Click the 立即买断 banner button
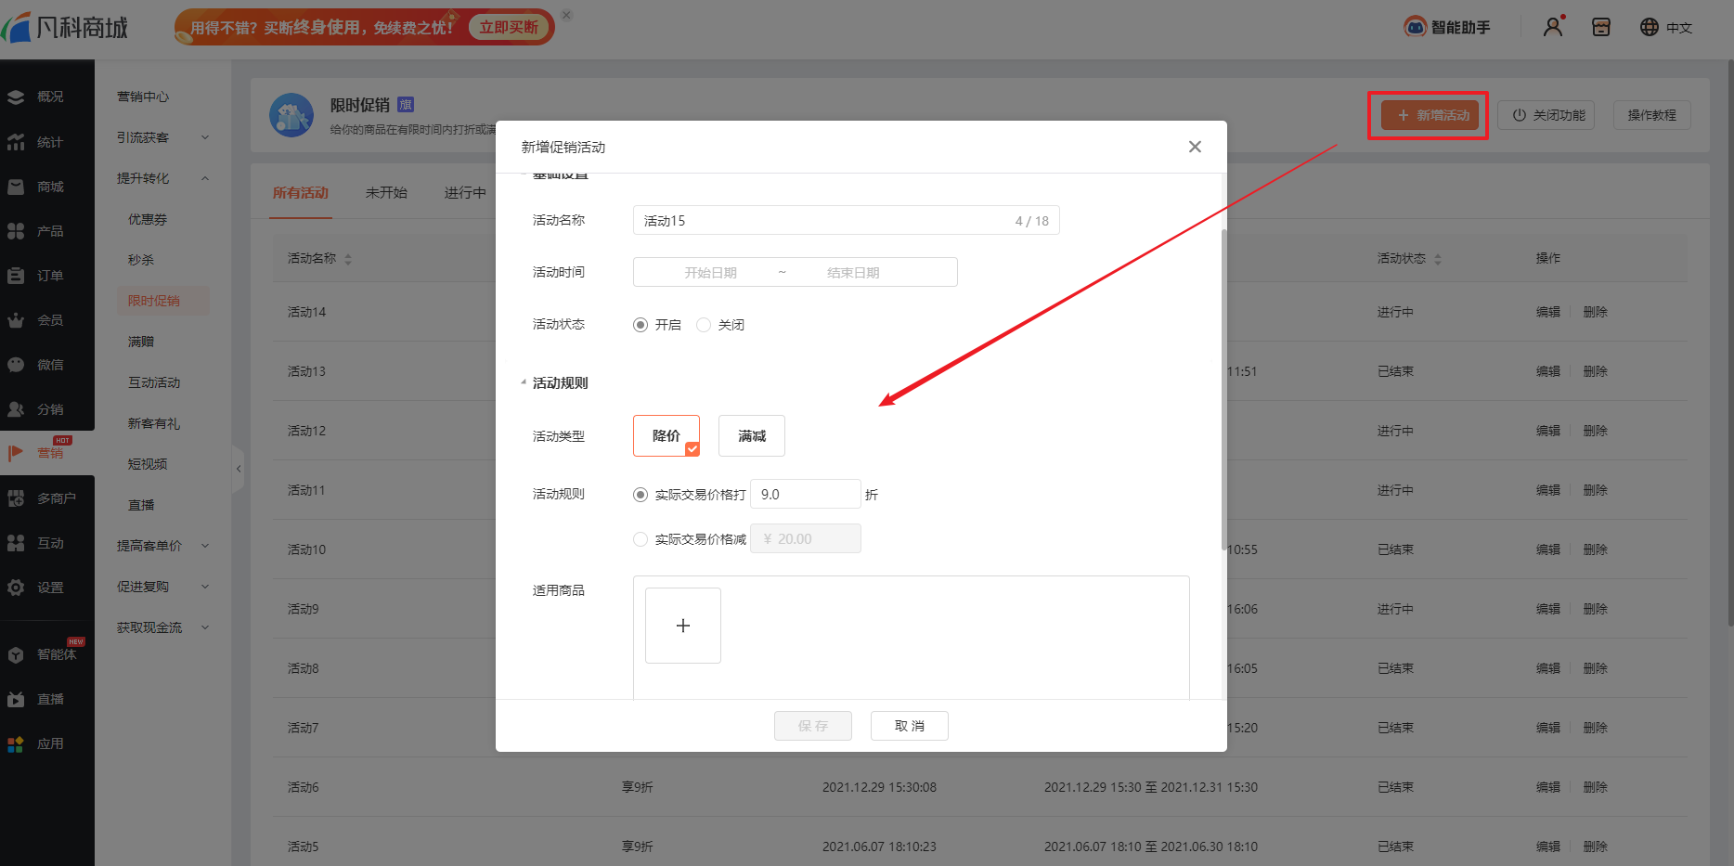Image resolution: width=1734 pixels, height=866 pixels. click(x=508, y=27)
